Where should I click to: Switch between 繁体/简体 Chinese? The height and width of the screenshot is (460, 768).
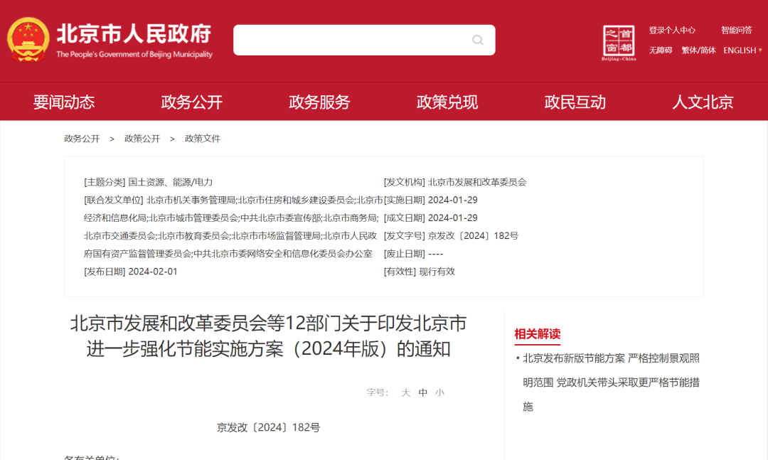click(x=698, y=50)
